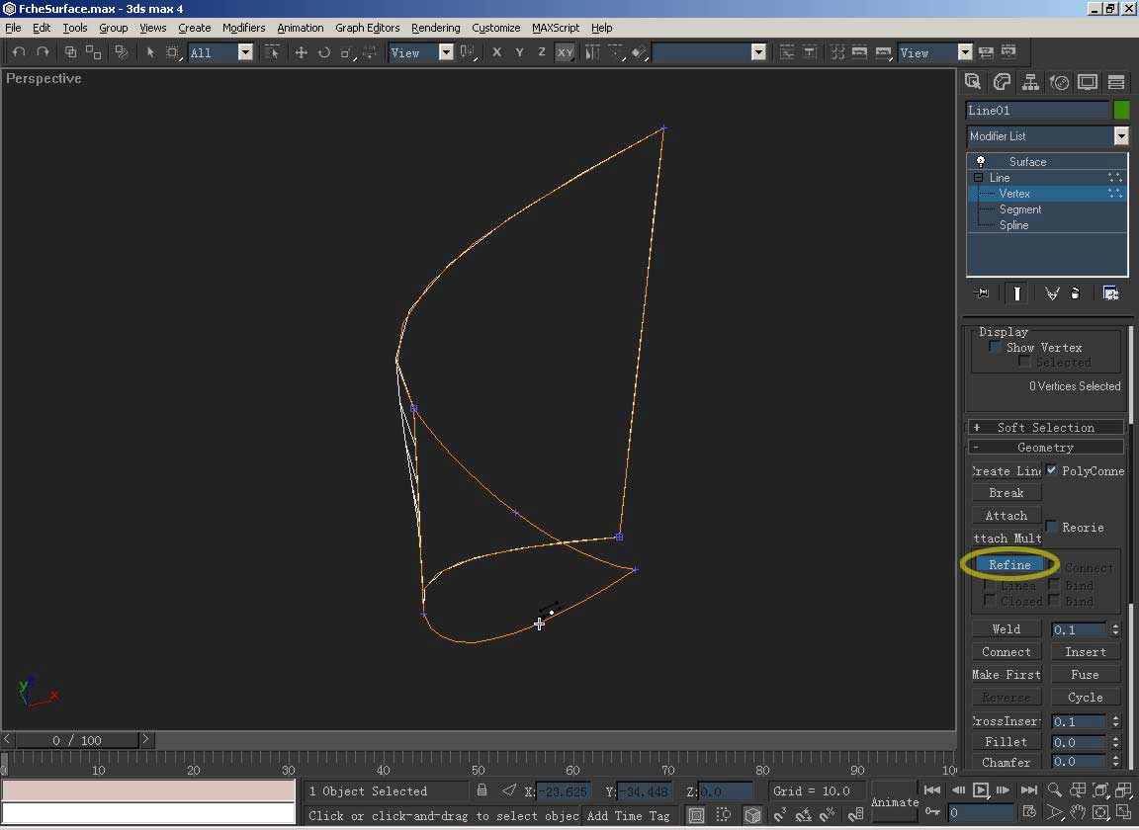
Task: Open the Graph Editors menu
Action: [x=367, y=28]
